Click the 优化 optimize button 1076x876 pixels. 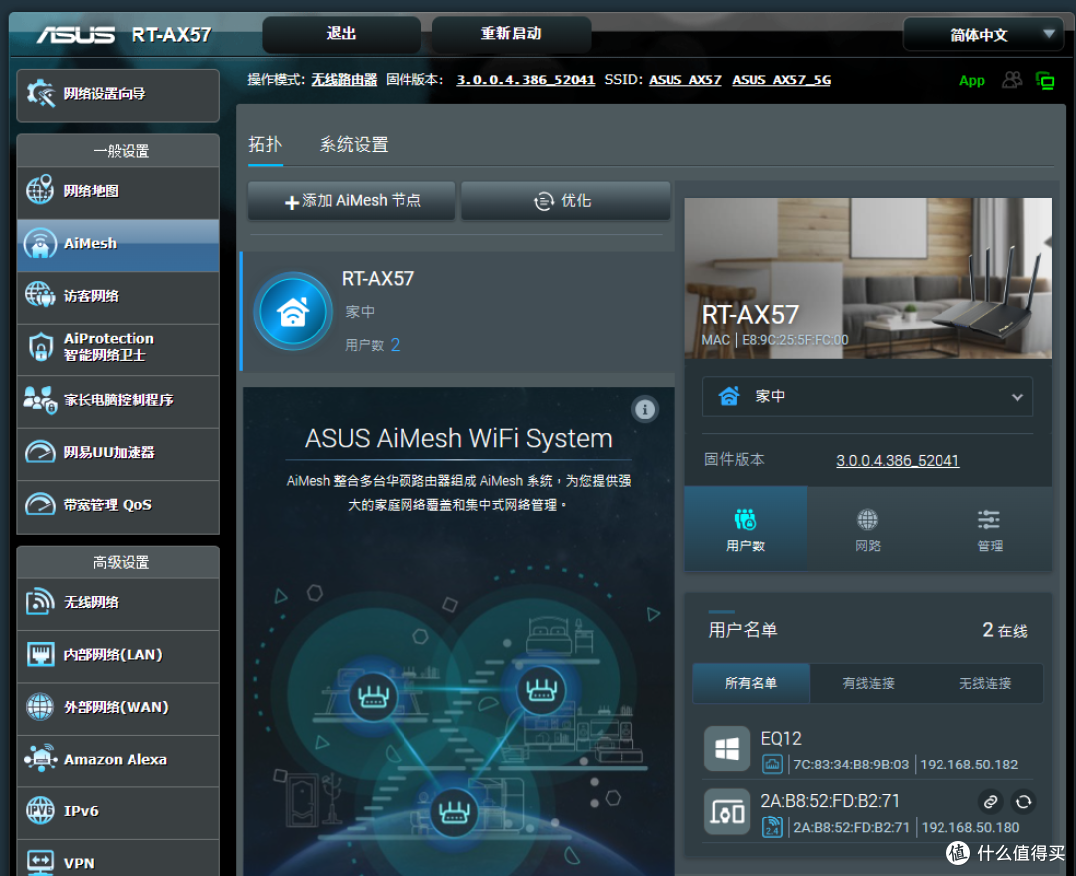click(566, 201)
